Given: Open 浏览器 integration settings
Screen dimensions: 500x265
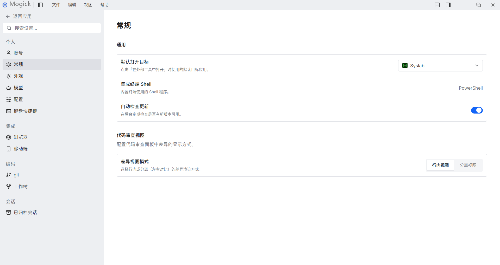Looking at the screenshot, I should pyautogui.click(x=52, y=137).
